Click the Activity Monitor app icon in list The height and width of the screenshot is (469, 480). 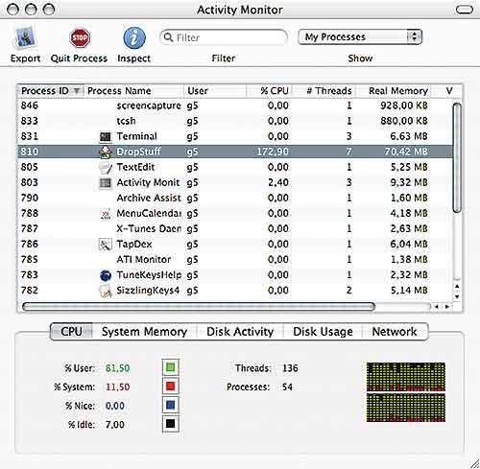coord(106,183)
